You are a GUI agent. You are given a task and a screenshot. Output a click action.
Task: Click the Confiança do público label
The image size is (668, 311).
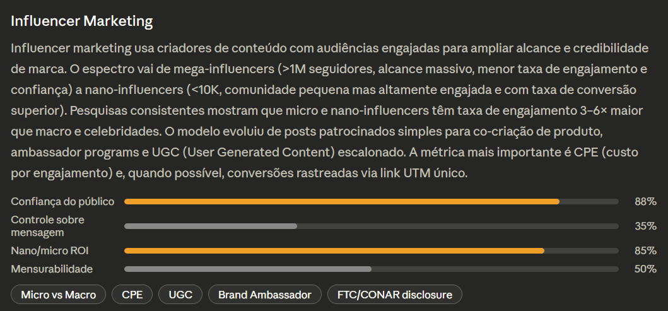(x=62, y=202)
